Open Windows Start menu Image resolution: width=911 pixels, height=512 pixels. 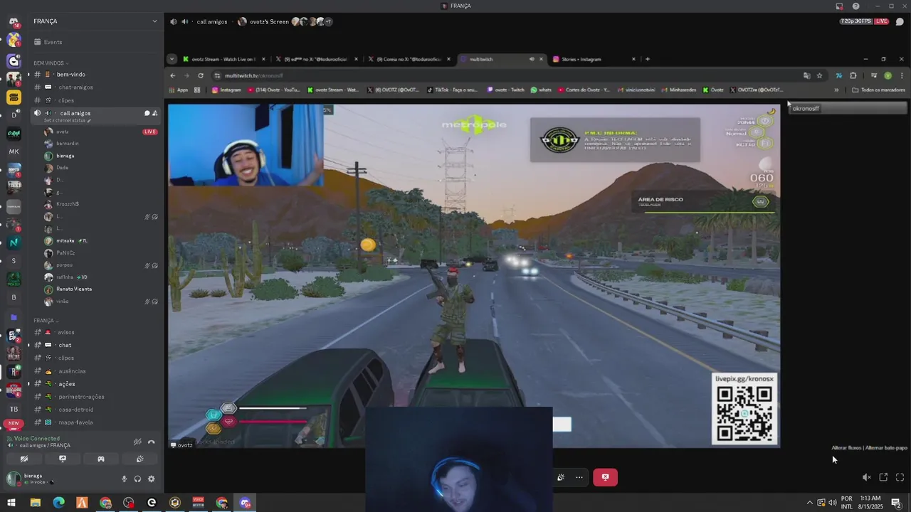pyautogui.click(x=11, y=503)
